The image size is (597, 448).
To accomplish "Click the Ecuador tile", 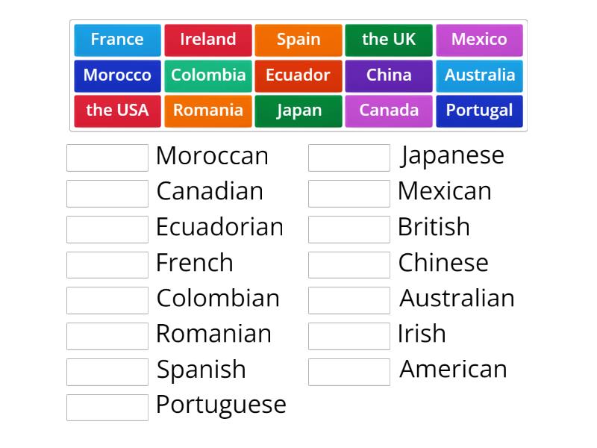I will [x=298, y=75].
